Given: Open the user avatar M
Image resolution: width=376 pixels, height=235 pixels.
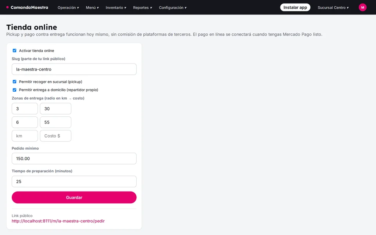Looking at the screenshot, I should coord(362,7).
